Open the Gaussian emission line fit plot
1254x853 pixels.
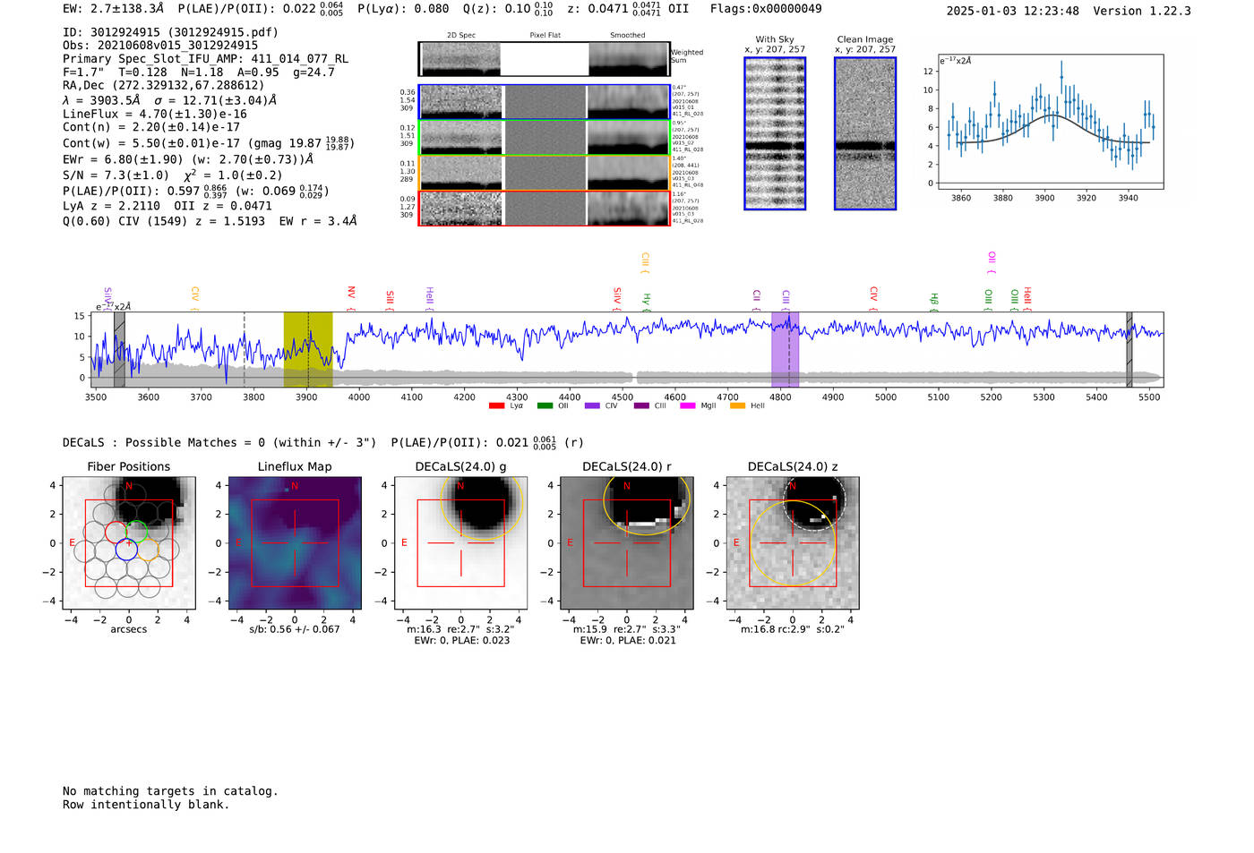tap(1051, 122)
